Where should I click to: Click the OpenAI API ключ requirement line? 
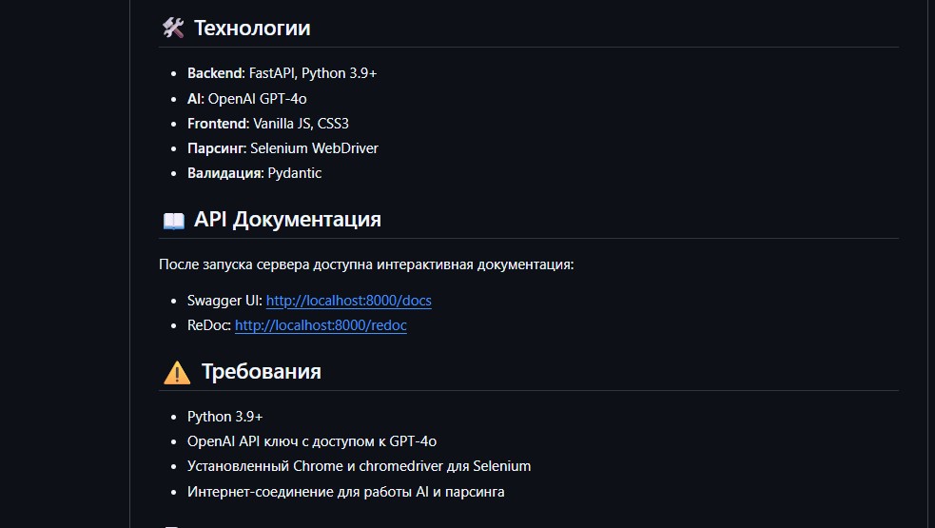tap(311, 441)
